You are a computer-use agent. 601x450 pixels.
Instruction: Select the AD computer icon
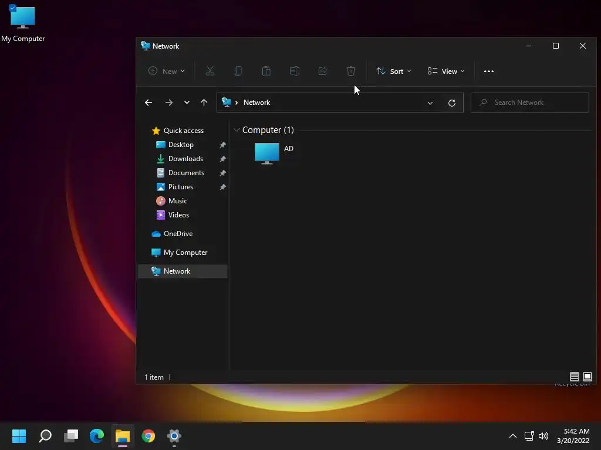tap(267, 154)
